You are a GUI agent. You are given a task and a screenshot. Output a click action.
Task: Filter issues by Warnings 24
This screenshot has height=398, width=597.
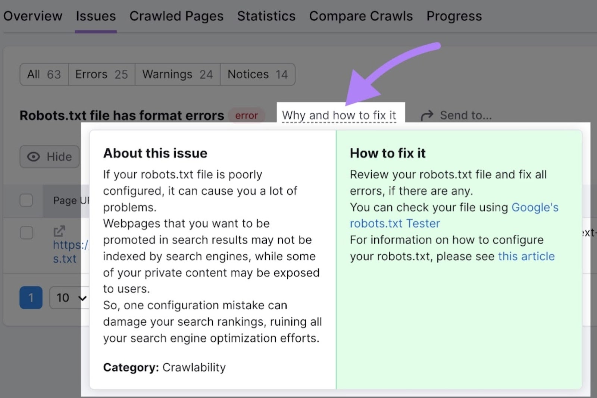[x=177, y=74]
